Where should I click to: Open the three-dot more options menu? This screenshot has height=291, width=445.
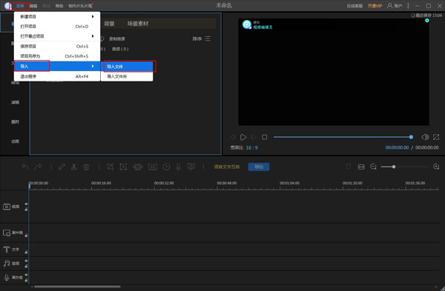click(x=408, y=6)
